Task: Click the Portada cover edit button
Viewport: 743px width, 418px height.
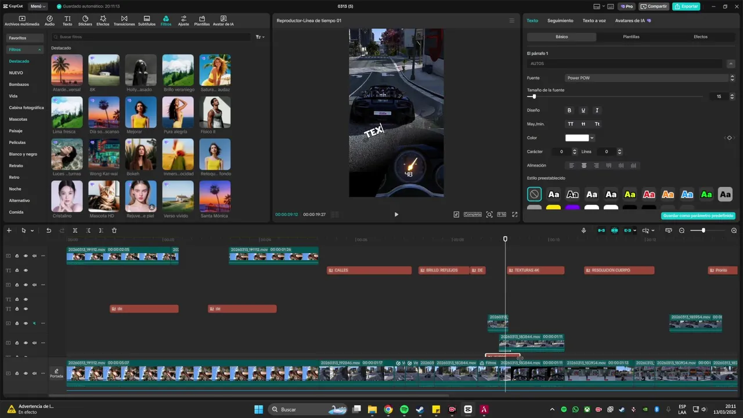Action: click(56, 373)
